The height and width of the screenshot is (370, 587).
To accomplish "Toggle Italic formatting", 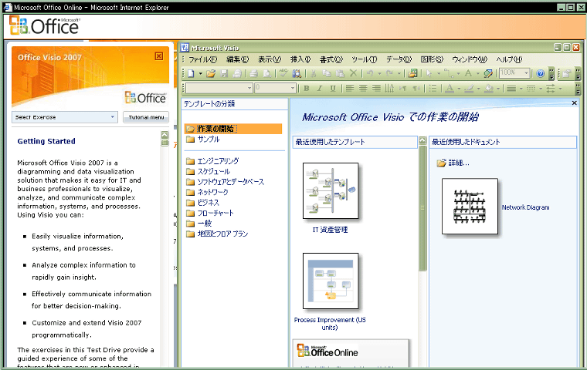I will [320, 88].
